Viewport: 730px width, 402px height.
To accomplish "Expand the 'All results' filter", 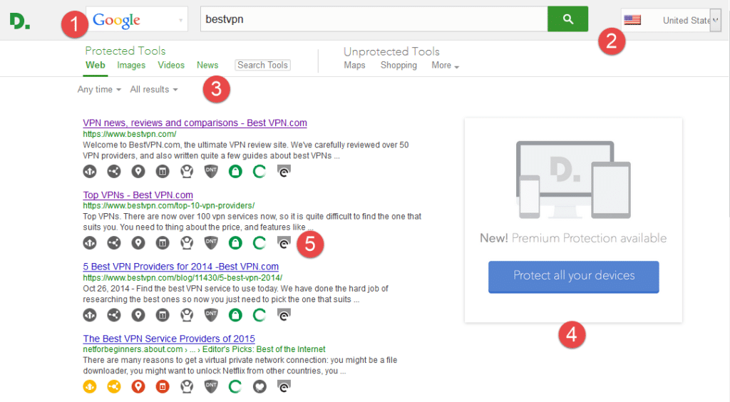I will 153,89.
